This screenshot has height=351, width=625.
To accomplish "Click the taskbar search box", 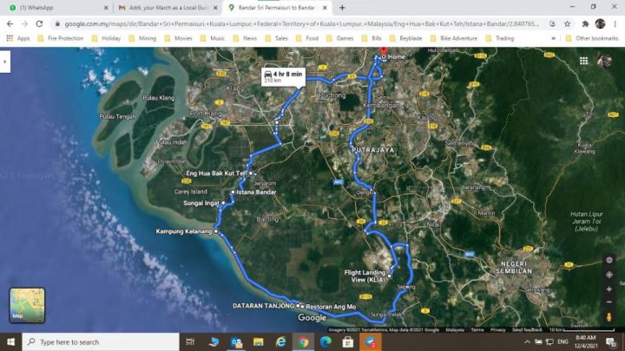I will pos(101,341).
